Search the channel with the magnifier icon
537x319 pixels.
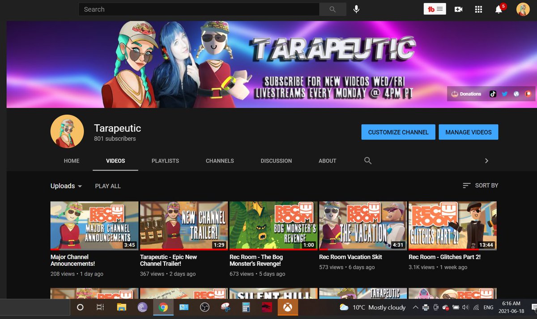point(368,161)
